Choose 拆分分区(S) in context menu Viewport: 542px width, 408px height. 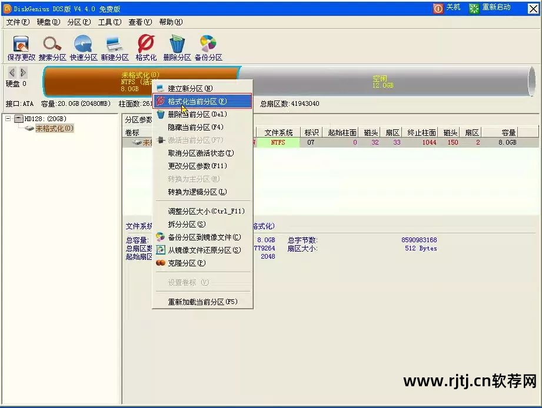202,225
